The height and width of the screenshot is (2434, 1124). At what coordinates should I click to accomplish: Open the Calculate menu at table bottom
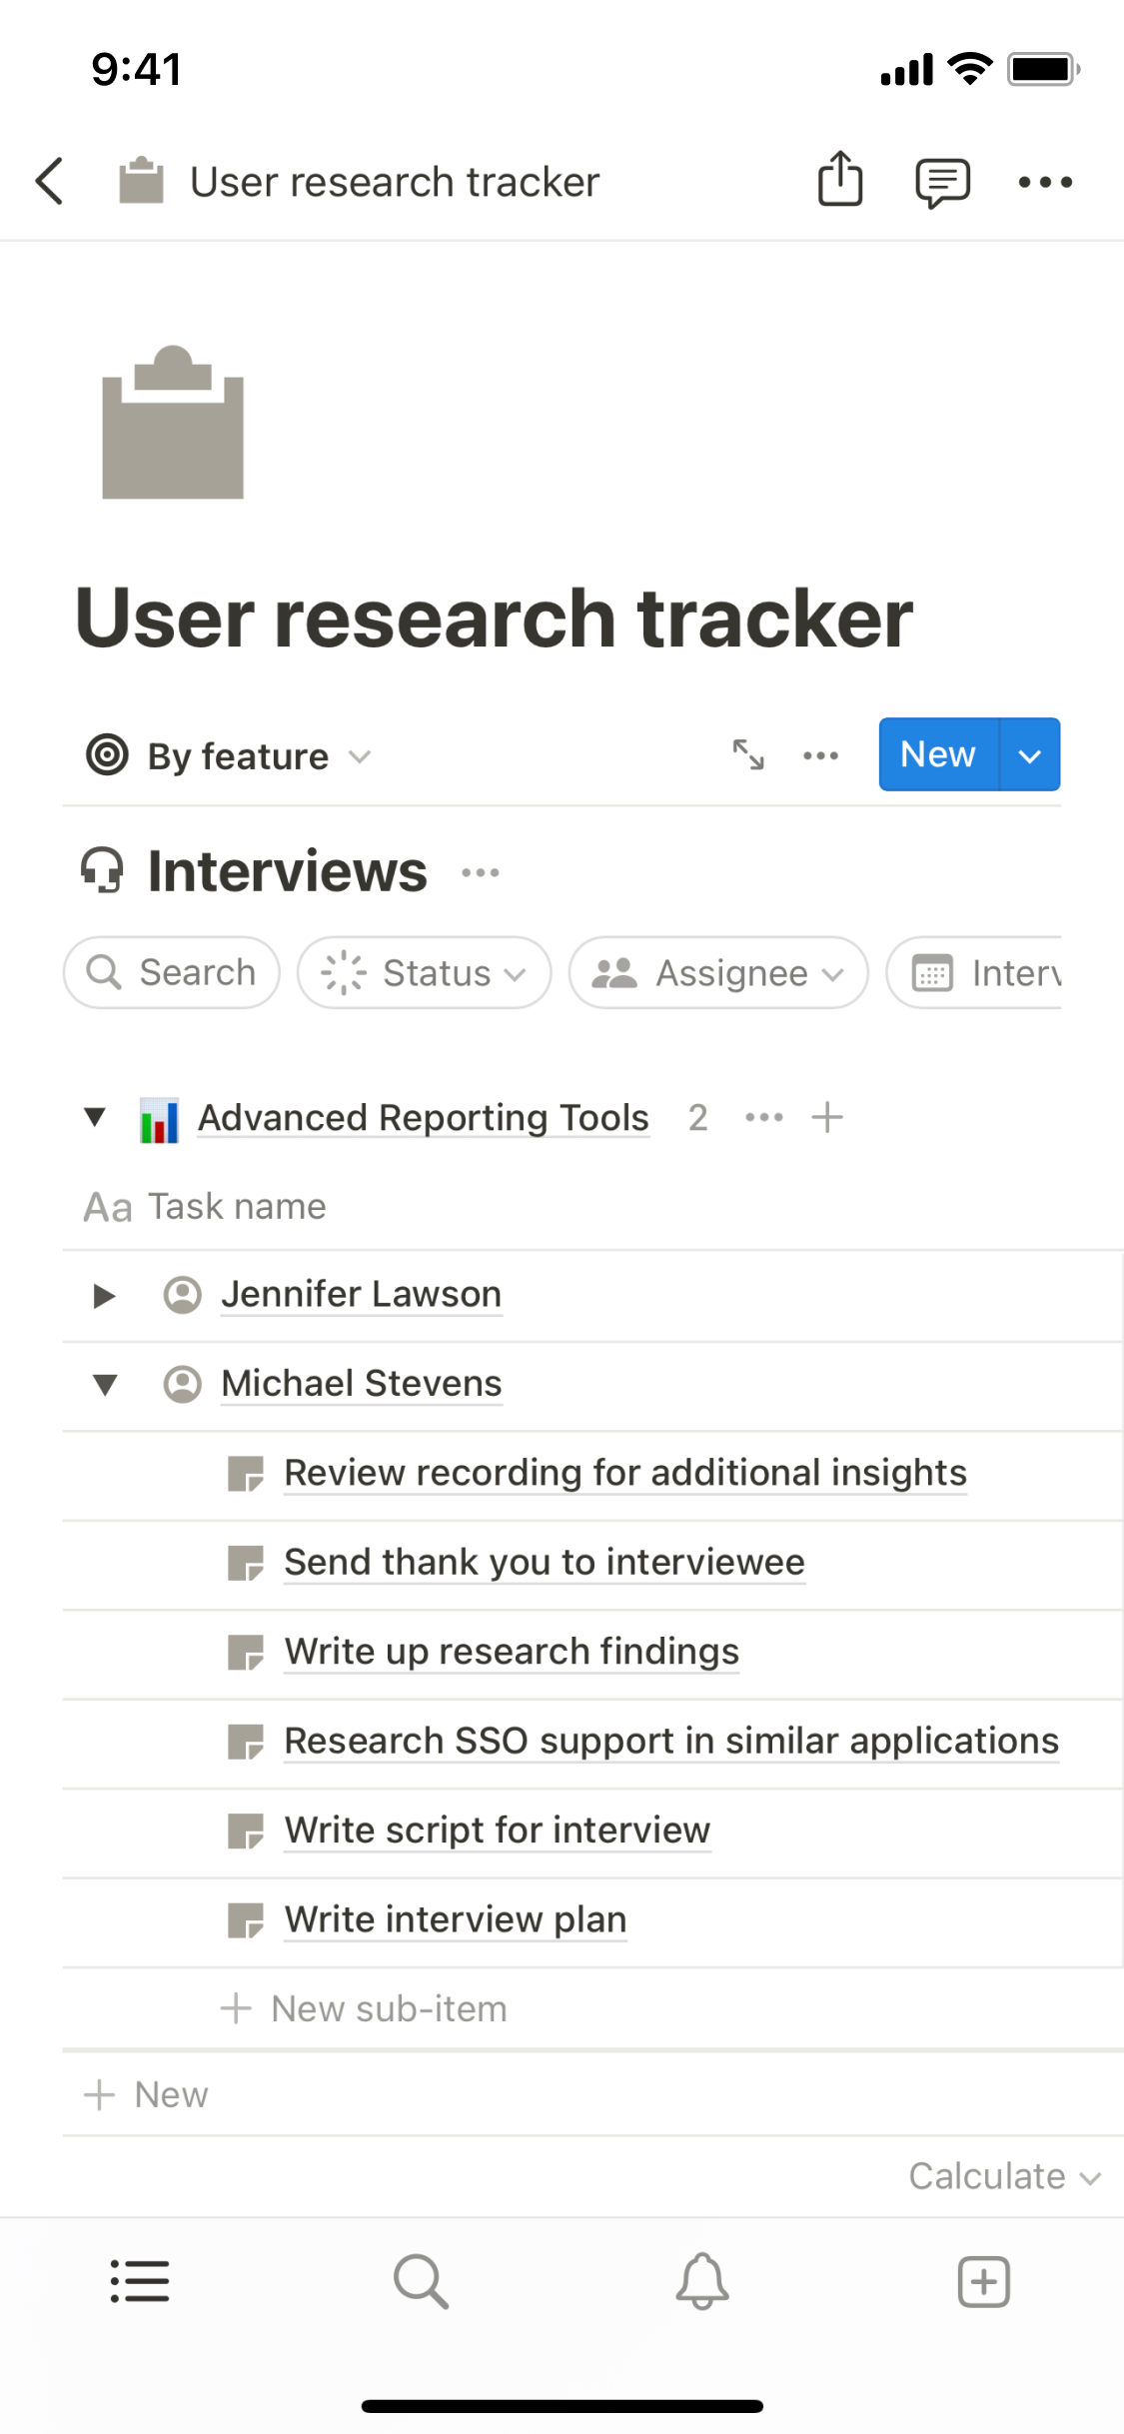pyautogui.click(x=1003, y=2176)
